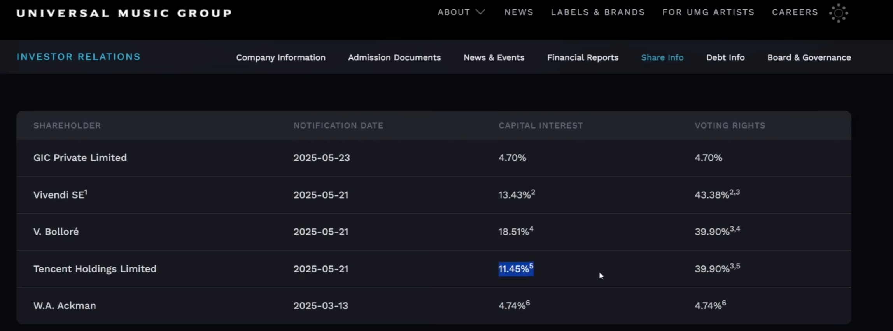
Task: Select the Tencent Holdings Limited shareholder name
Action: click(x=95, y=269)
